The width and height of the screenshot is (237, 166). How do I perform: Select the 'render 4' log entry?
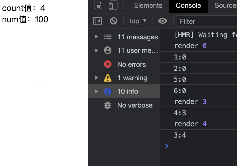[199, 124]
